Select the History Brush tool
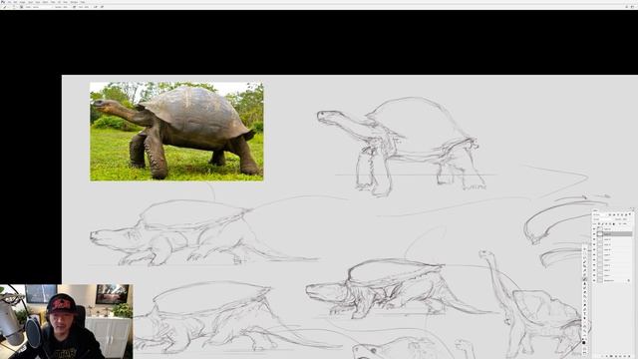Screen dimensions: 638x359 pyautogui.click(x=585, y=287)
